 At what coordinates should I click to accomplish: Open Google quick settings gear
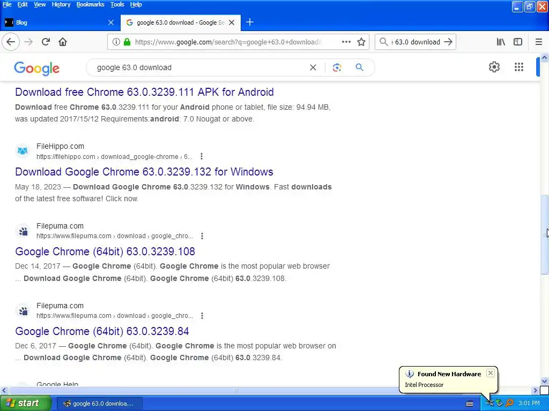click(x=494, y=67)
